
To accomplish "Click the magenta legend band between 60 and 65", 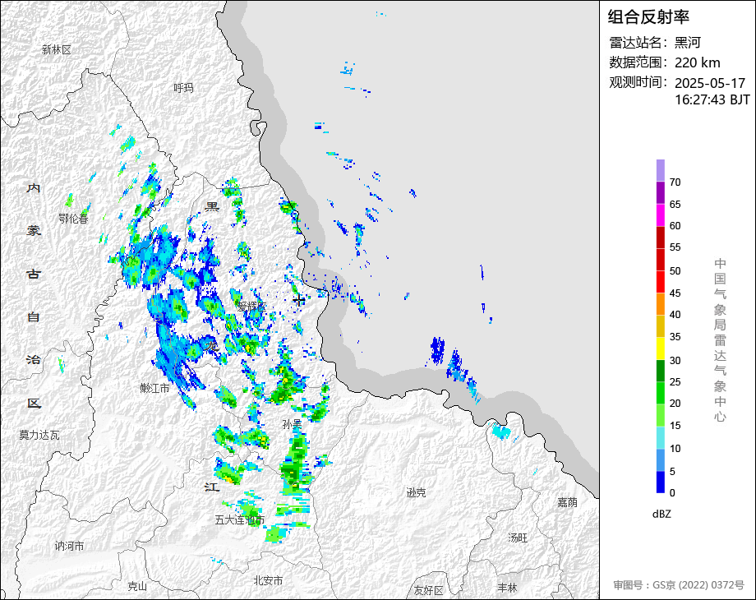I will click(x=661, y=215).
